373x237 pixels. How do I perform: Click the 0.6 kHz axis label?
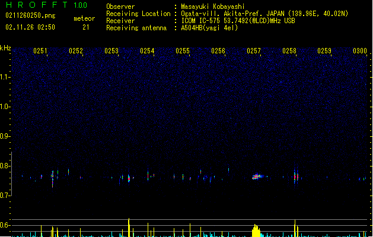[x=5, y=225]
